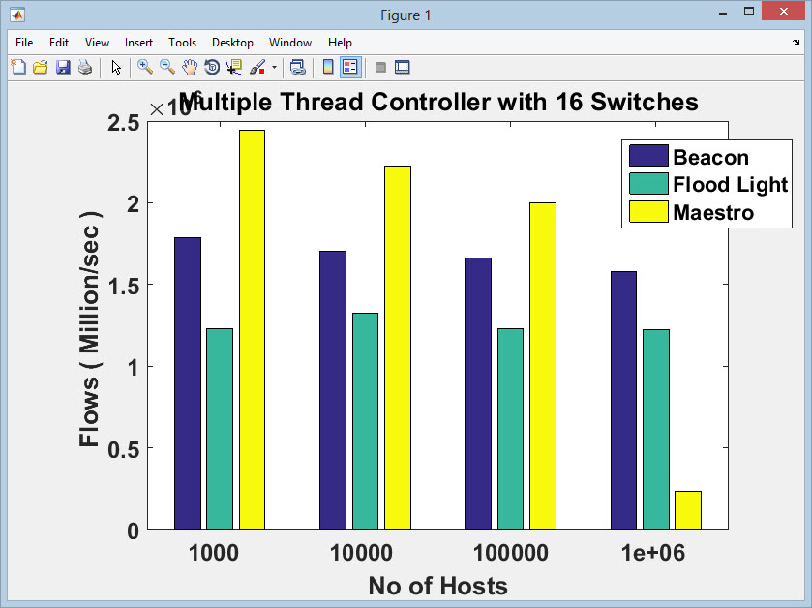Open the Tools menu
This screenshot has width=812, height=608.
[182, 43]
